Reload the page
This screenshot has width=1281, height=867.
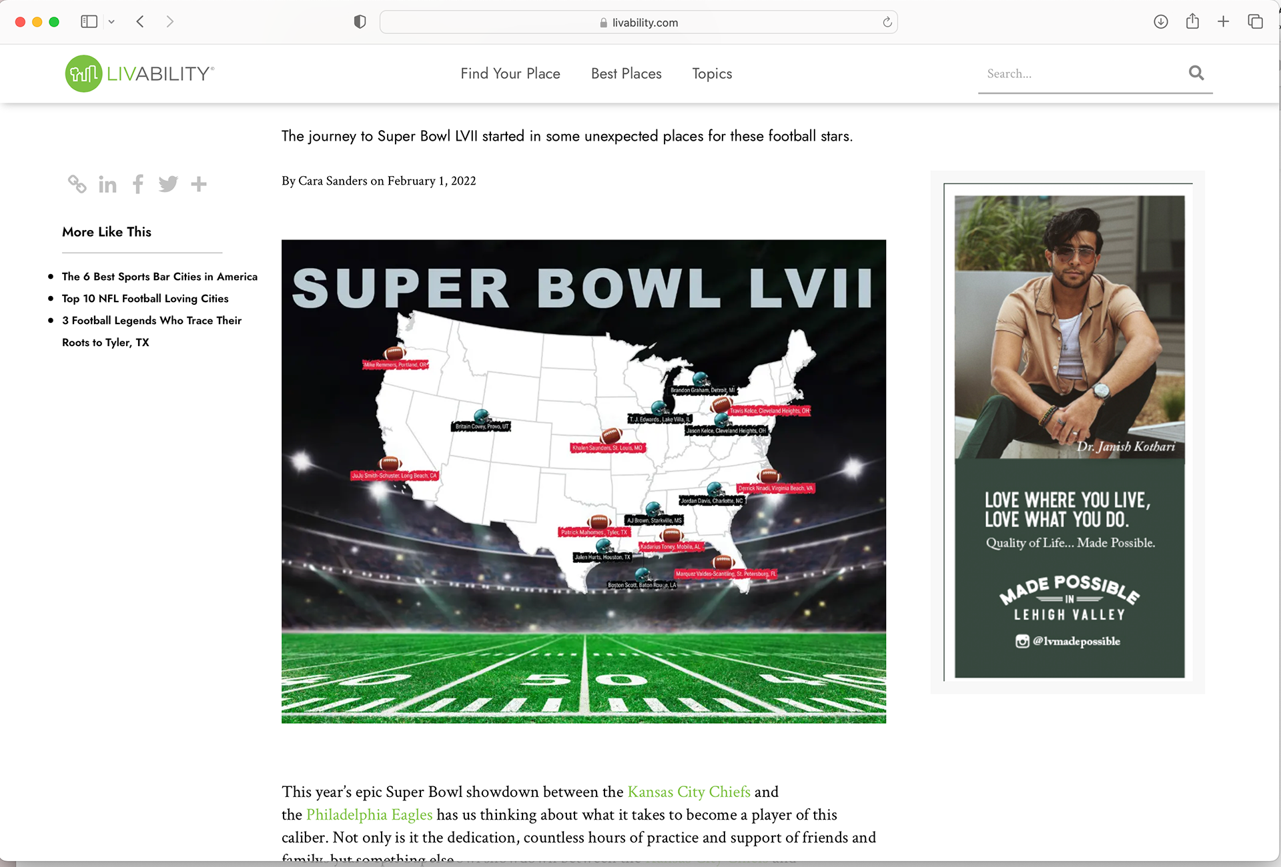click(x=887, y=22)
